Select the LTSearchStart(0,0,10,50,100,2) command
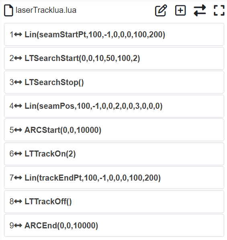Image resolution: width=227 pixels, height=240 pixels. click(x=82, y=58)
